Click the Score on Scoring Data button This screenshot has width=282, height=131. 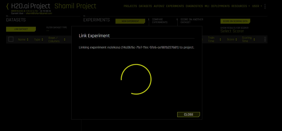[235, 21]
